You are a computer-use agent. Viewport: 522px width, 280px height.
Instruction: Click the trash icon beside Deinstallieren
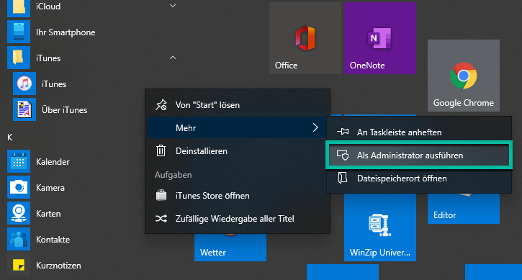(x=161, y=151)
